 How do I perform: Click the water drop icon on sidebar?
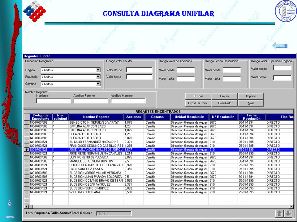click(x=10, y=203)
